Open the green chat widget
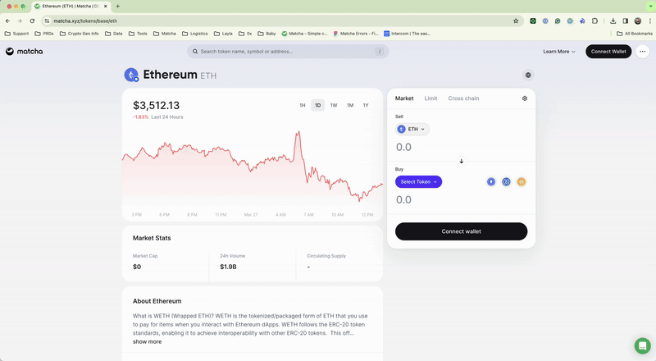This screenshot has height=361, width=656. point(642,345)
